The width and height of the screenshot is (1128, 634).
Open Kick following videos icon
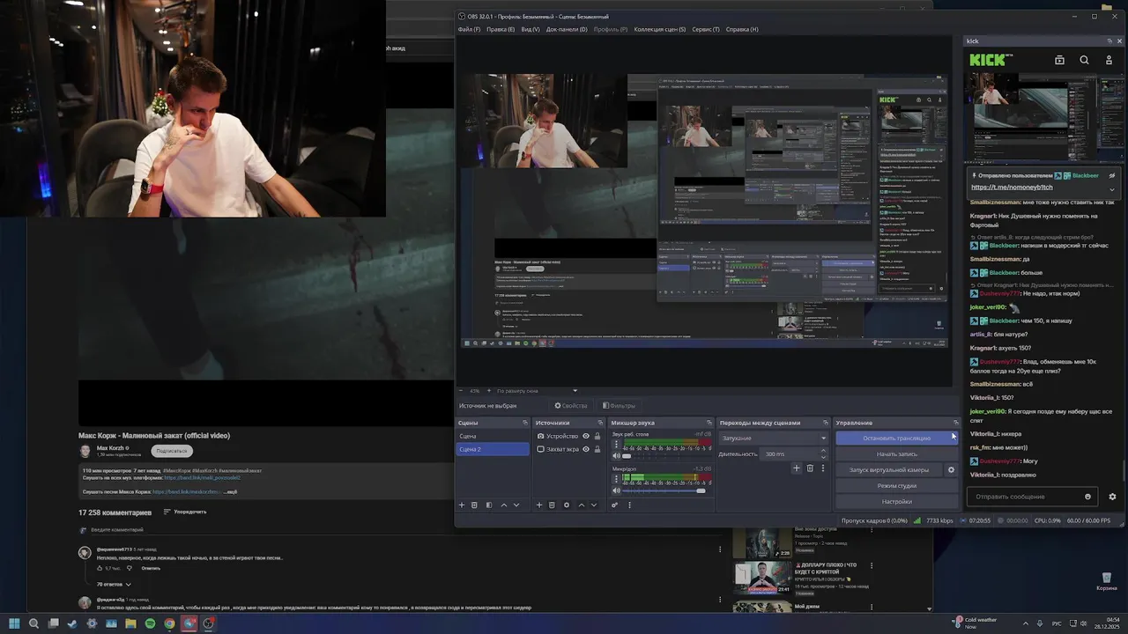click(x=1059, y=60)
